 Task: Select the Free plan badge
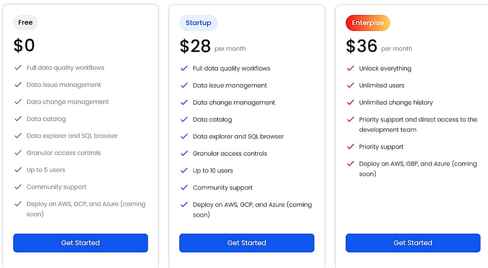pos(25,22)
